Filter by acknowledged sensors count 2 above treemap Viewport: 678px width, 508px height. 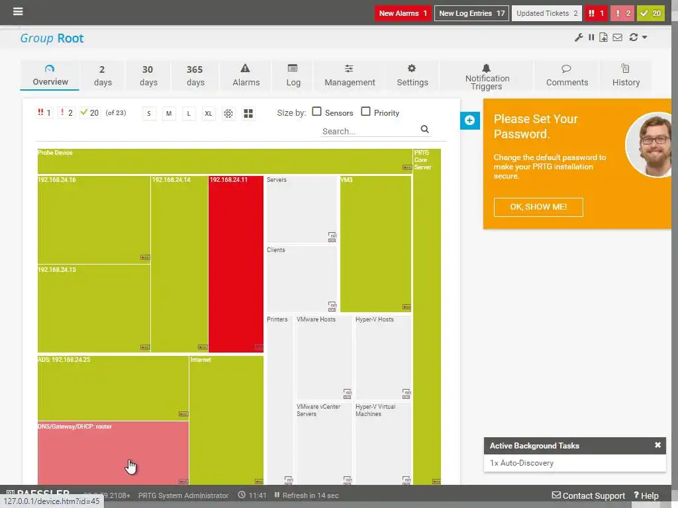(66, 112)
